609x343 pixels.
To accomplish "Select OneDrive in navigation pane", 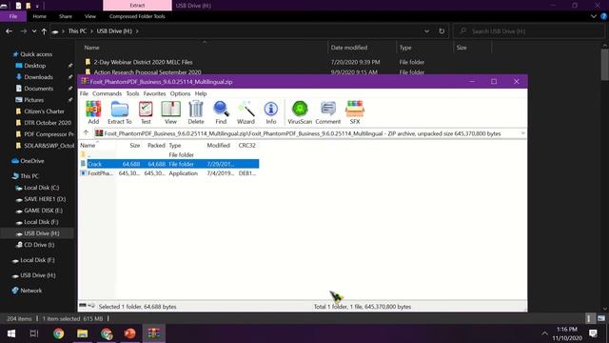I will pyautogui.click(x=31, y=161).
